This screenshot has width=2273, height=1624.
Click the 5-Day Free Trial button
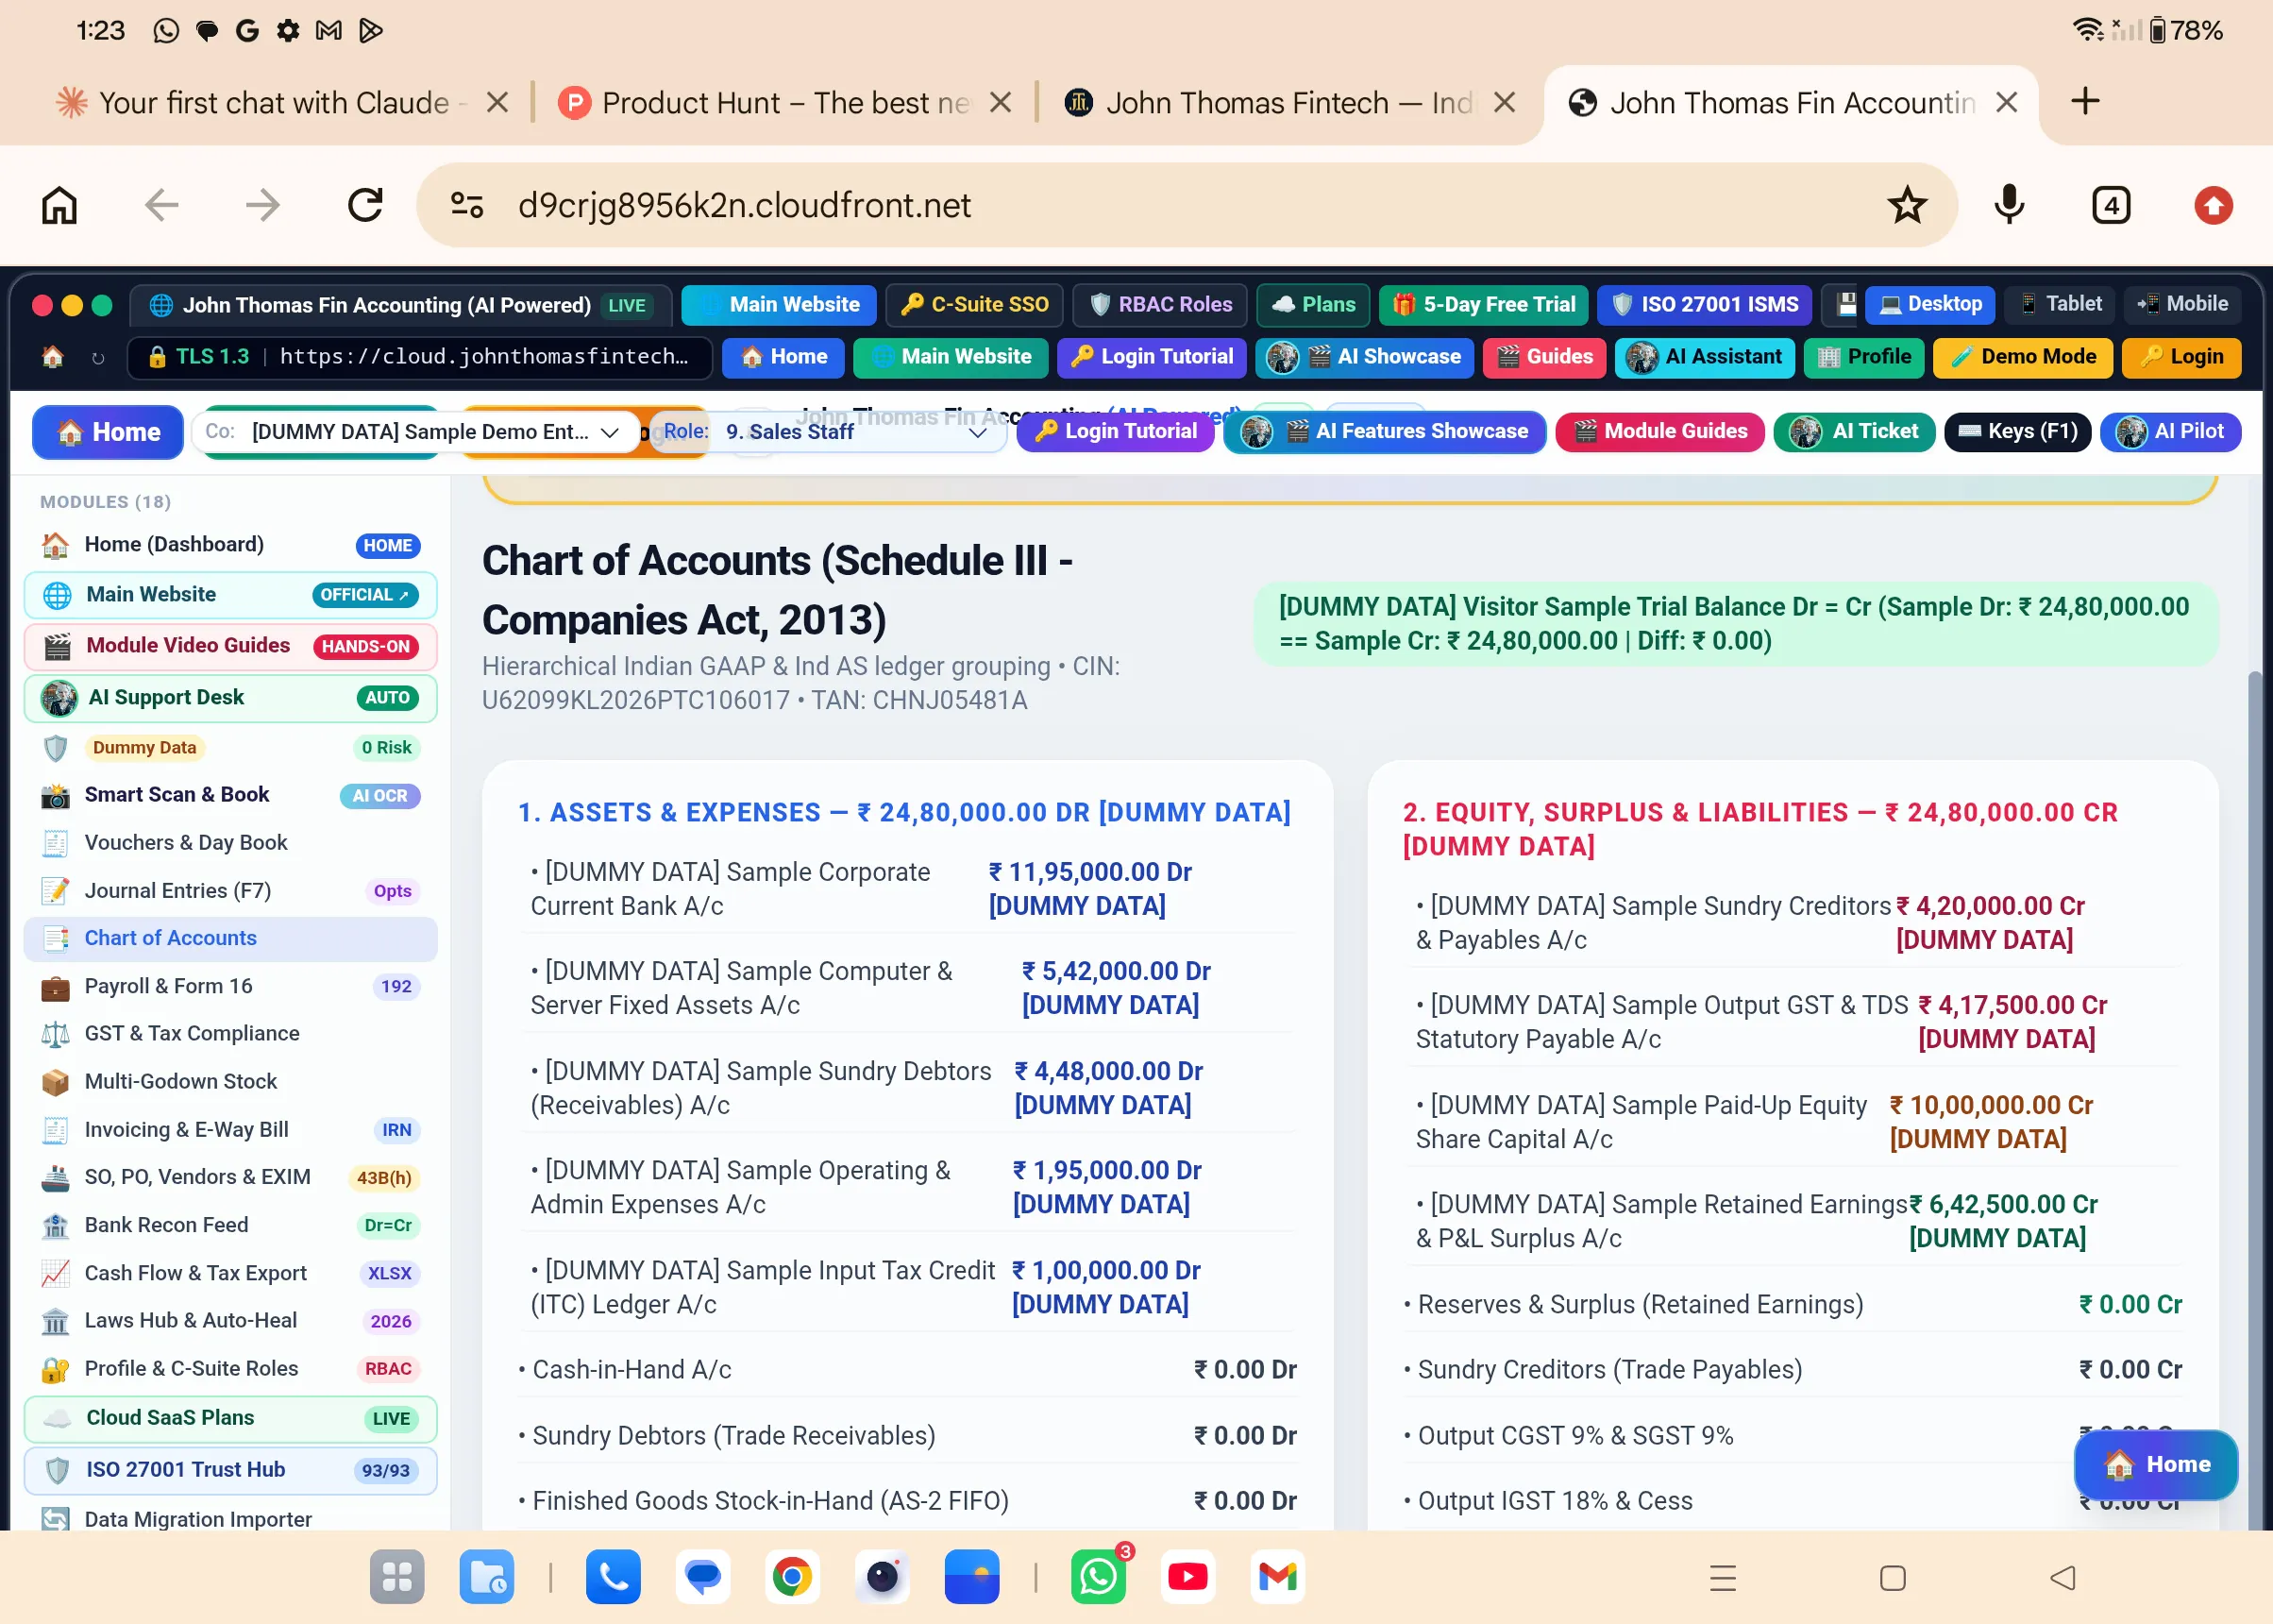tap(1483, 305)
